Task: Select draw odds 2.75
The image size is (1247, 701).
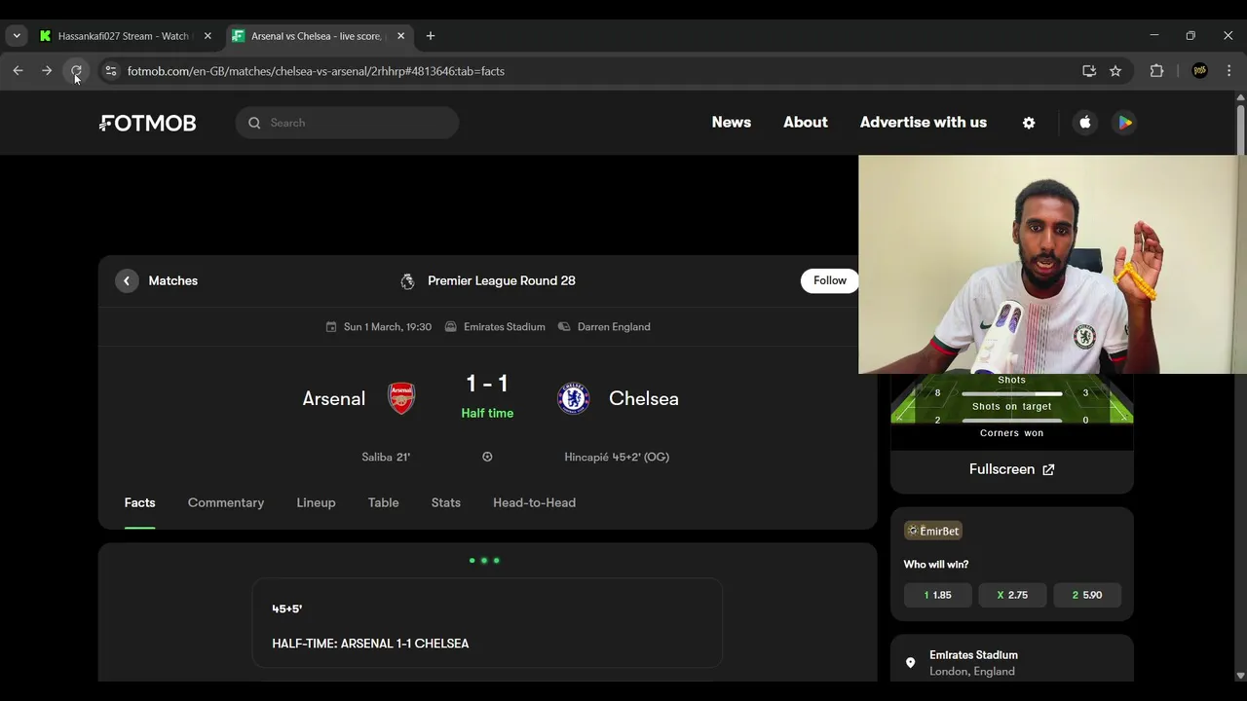Action: click(x=1012, y=595)
